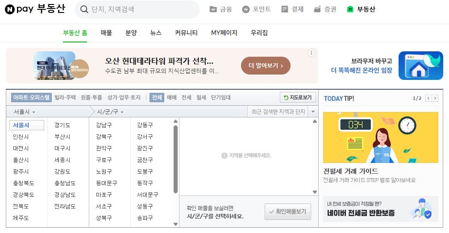Choose 강남구 district
Screen dimensions: 449x233
click(104, 125)
